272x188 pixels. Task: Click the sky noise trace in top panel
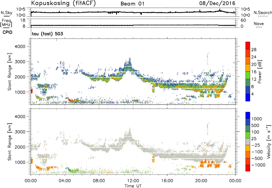[133, 12]
